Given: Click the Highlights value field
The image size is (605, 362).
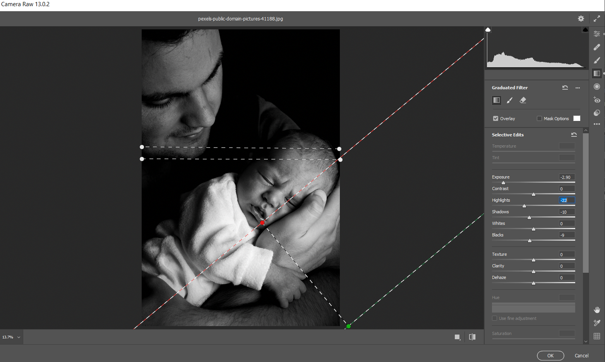Looking at the screenshot, I should (567, 200).
